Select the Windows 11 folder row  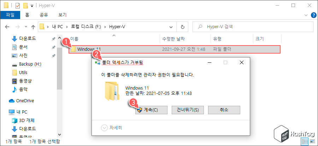(x=175, y=49)
